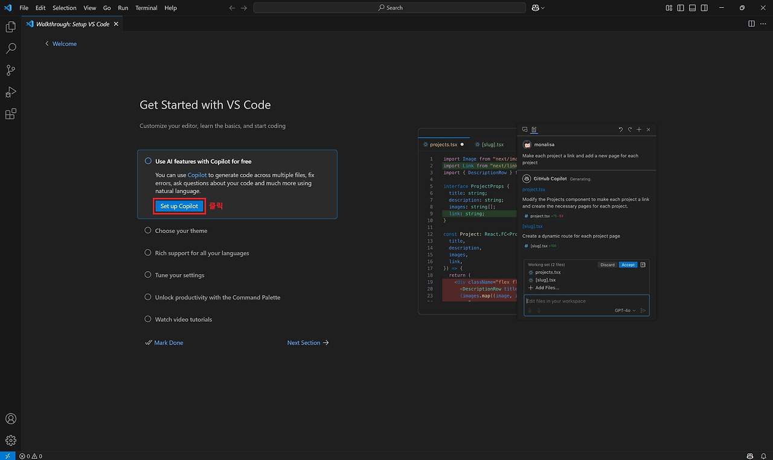Open the editor More Actions menu

762,23
